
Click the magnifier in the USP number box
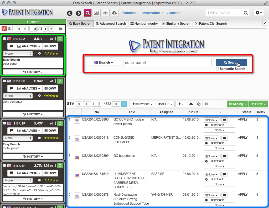click(246, 13)
